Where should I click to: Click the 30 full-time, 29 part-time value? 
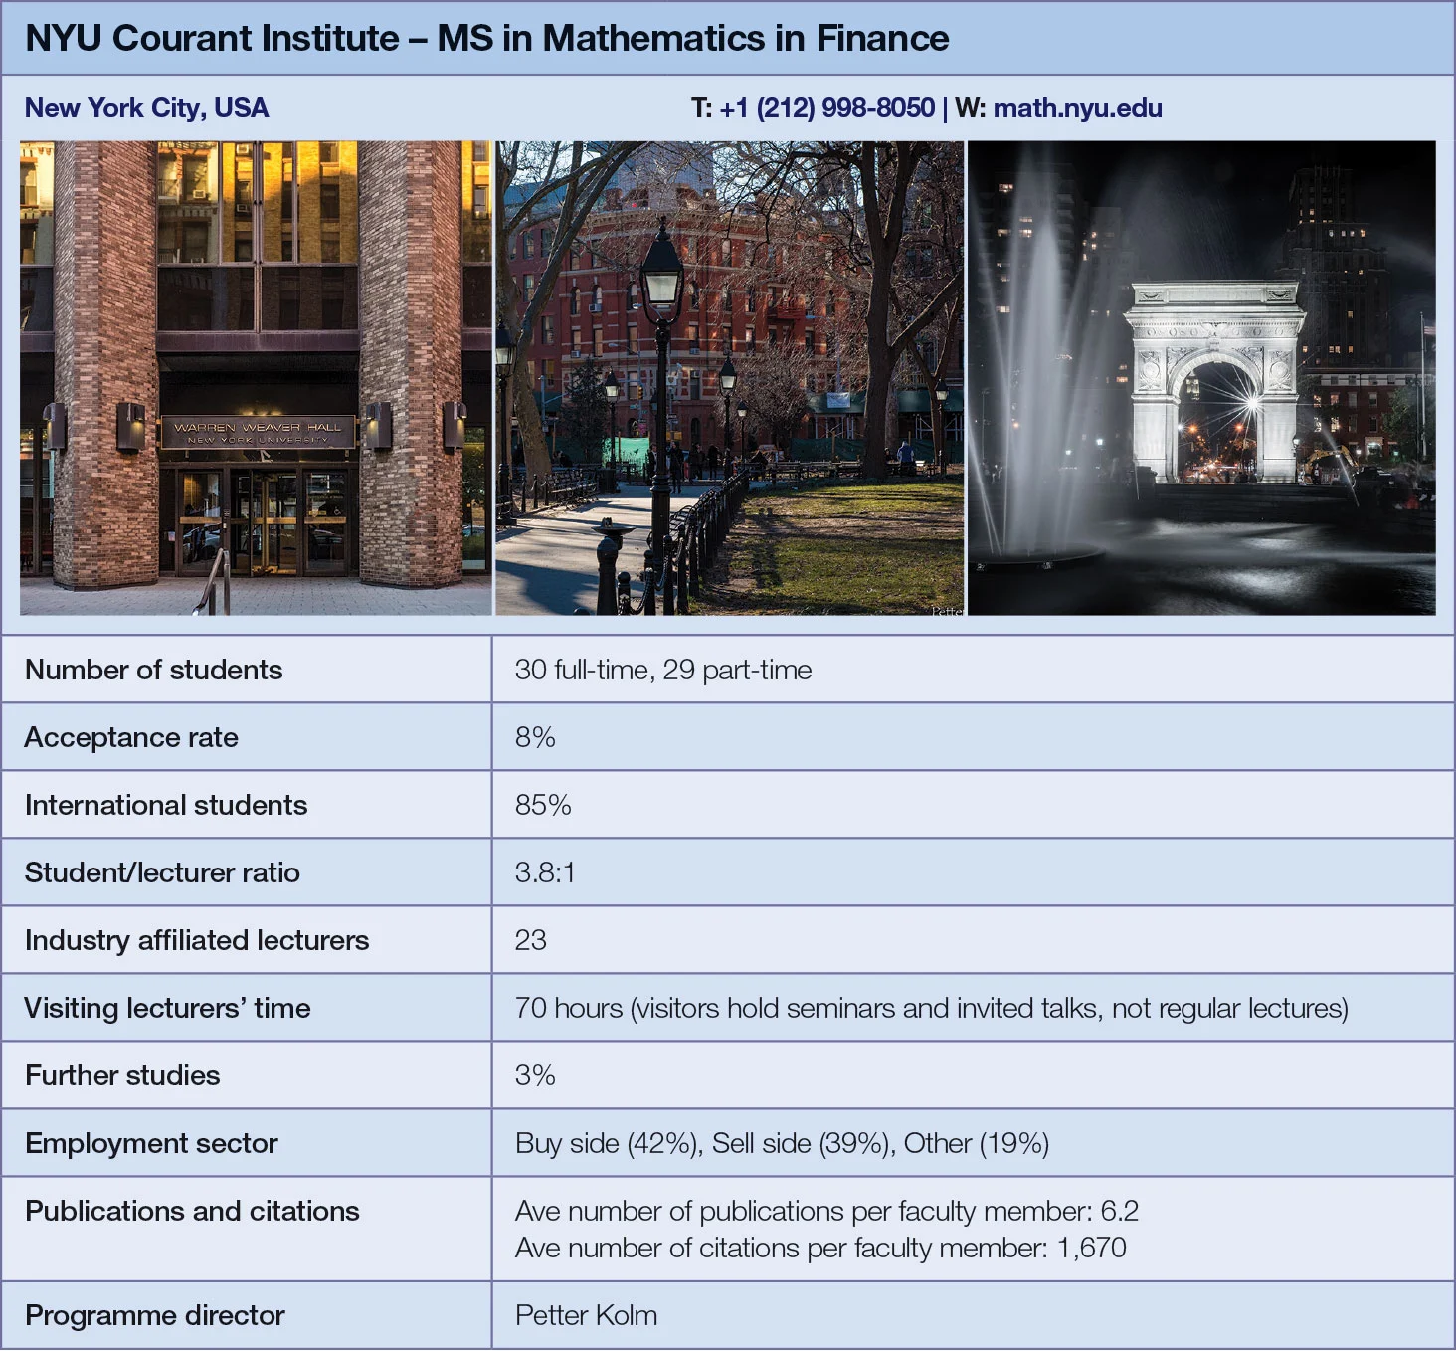[662, 670]
